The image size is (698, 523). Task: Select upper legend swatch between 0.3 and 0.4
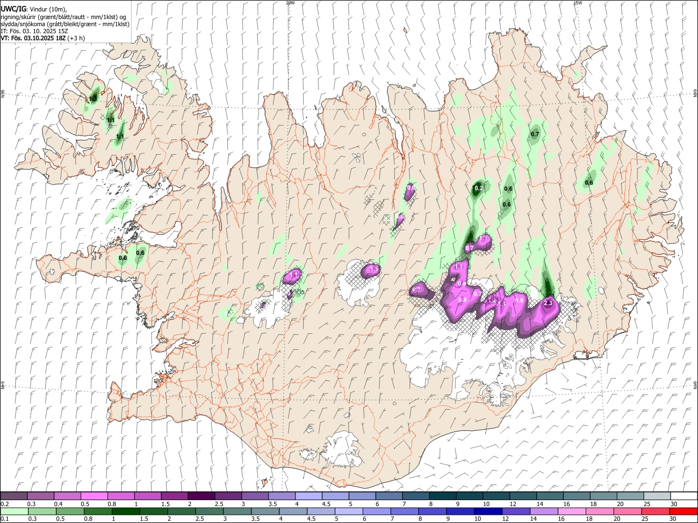(41, 496)
